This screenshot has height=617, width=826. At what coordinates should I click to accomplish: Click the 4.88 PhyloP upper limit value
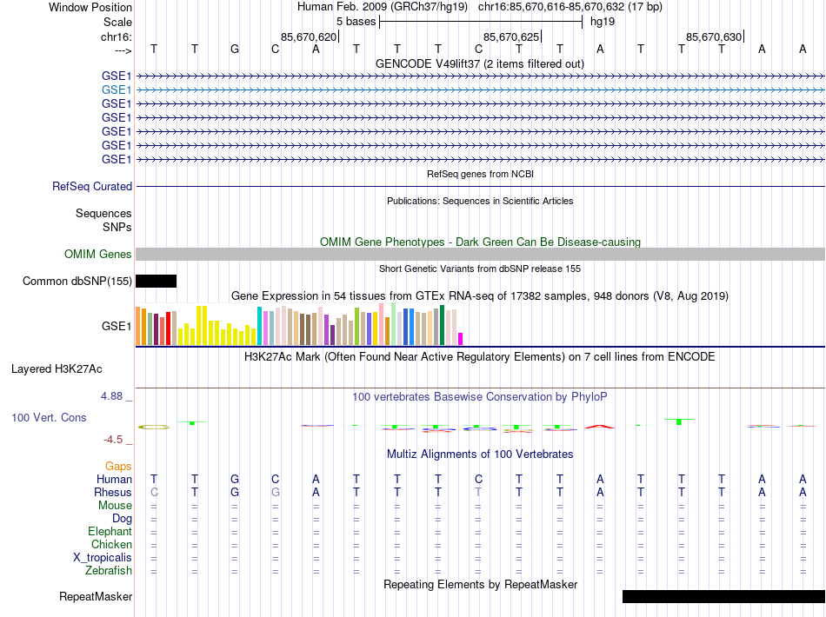111,396
